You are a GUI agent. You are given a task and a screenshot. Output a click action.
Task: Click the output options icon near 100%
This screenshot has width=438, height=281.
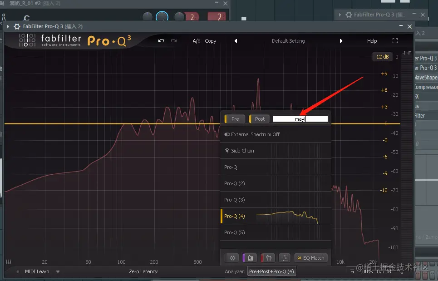point(352,271)
